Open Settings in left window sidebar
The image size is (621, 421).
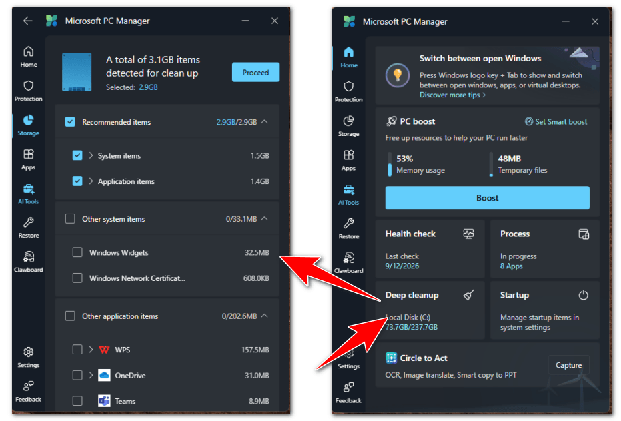tap(29, 357)
